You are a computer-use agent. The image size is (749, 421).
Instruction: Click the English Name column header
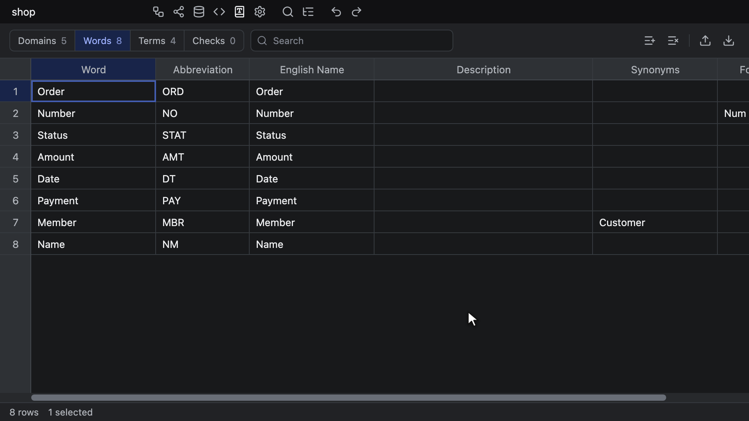312,69
